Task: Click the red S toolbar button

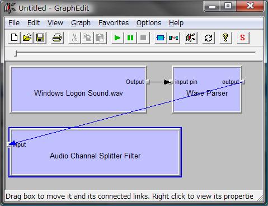Action: 243,38
